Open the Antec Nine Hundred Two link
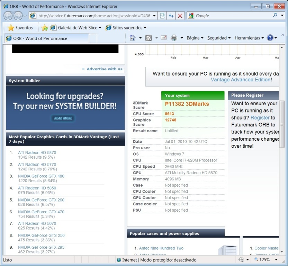Screen dimensions: 288x266 tap(161, 248)
